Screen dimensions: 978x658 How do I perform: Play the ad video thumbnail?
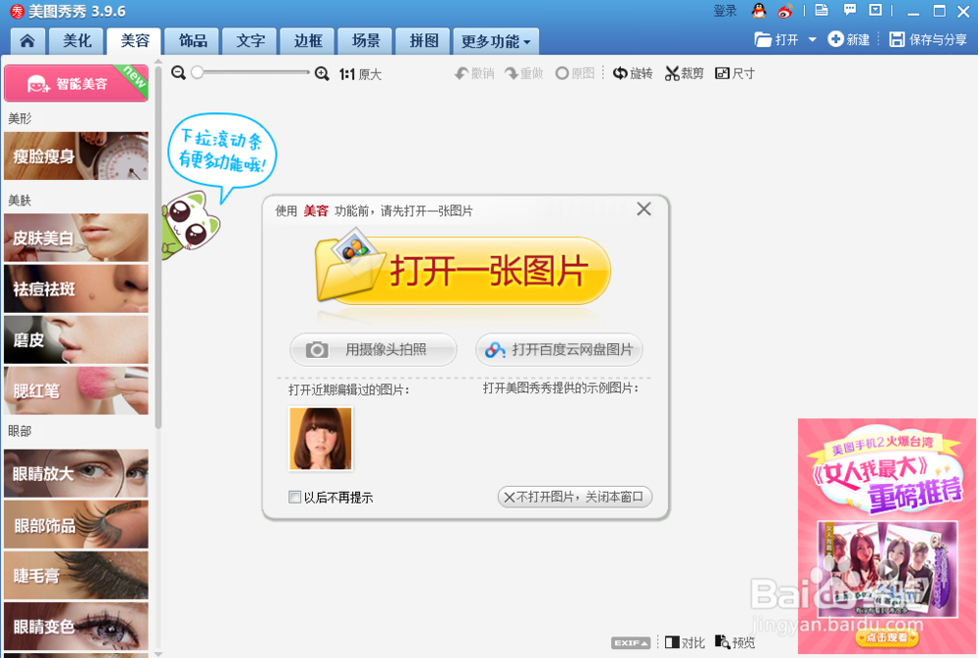(887, 569)
